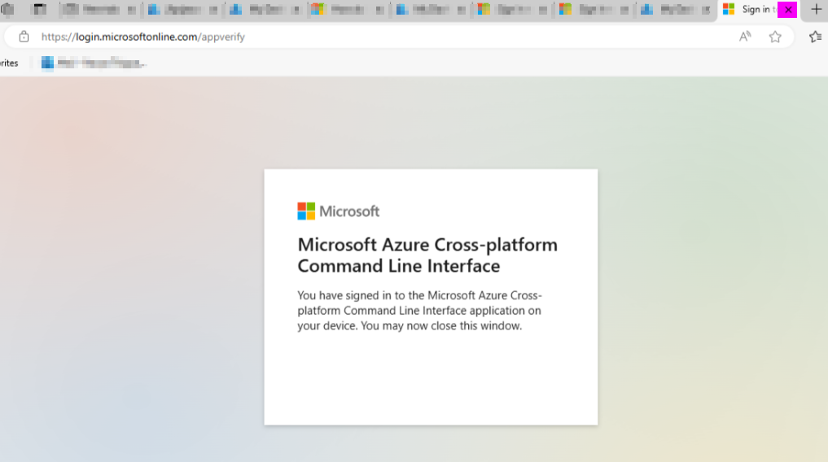
Task: Open a new tab with plus button
Action: pos(816,10)
